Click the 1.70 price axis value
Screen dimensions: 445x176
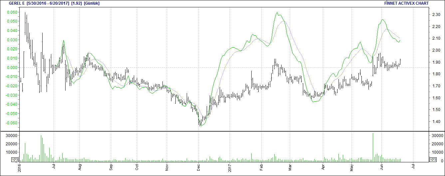pos(436,86)
